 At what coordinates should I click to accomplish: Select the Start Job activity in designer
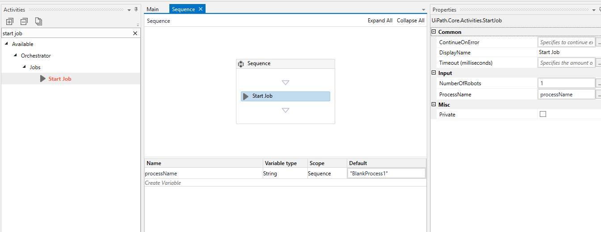pyautogui.click(x=286, y=96)
